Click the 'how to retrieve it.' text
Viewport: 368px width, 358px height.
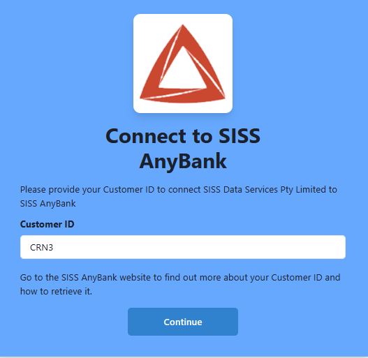pos(56,292)
